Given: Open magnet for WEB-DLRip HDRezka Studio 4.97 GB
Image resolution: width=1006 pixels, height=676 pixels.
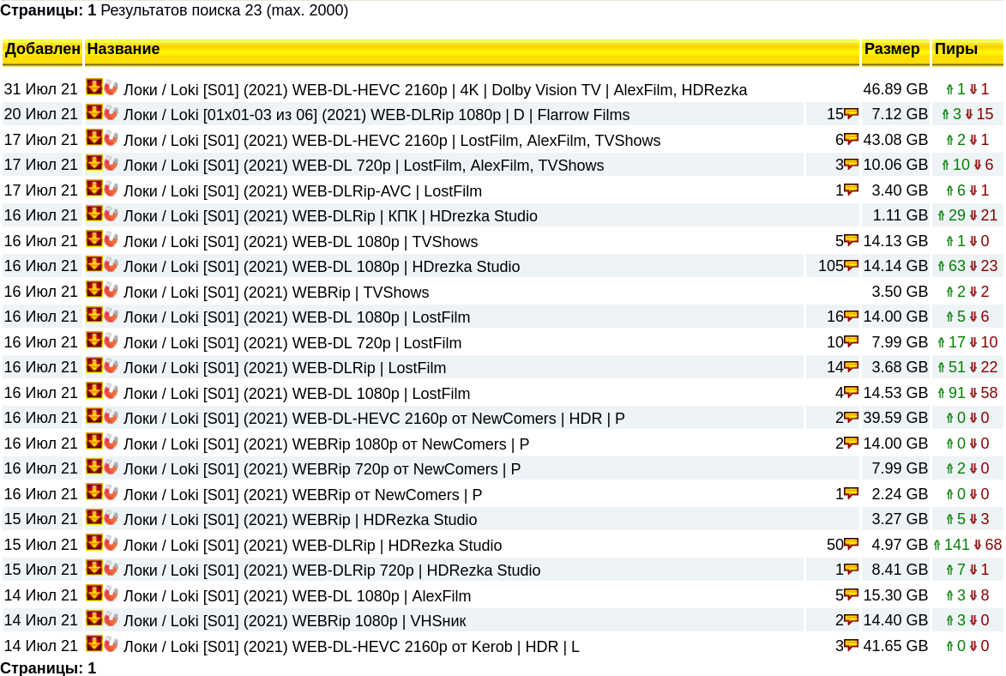Looking at the screenshot, I should 111,544.
